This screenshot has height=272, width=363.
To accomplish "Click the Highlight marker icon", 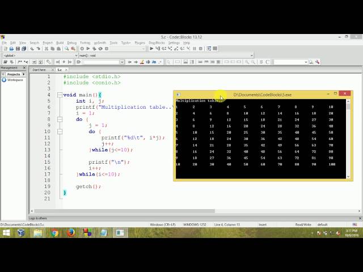I will 142,62.
